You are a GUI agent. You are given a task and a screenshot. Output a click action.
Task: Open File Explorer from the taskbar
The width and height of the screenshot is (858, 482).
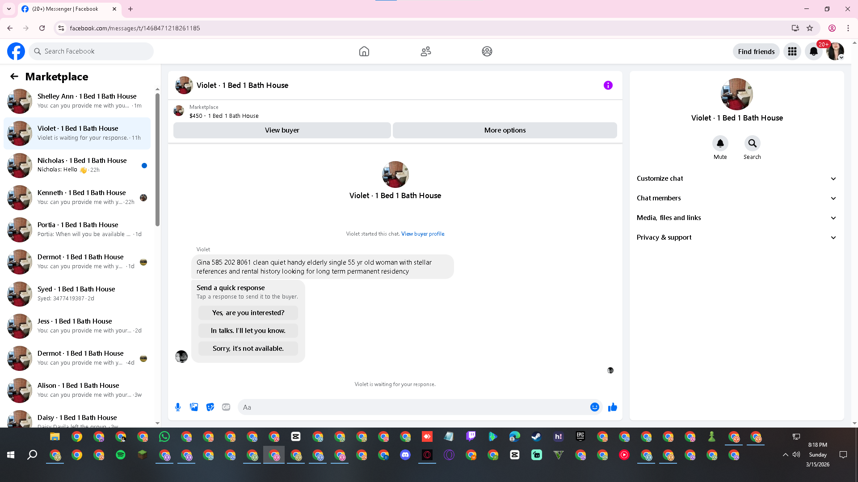(55, 436)
